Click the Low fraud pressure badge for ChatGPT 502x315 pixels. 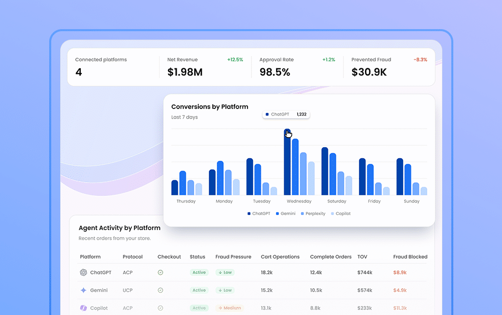pos(224,272)
